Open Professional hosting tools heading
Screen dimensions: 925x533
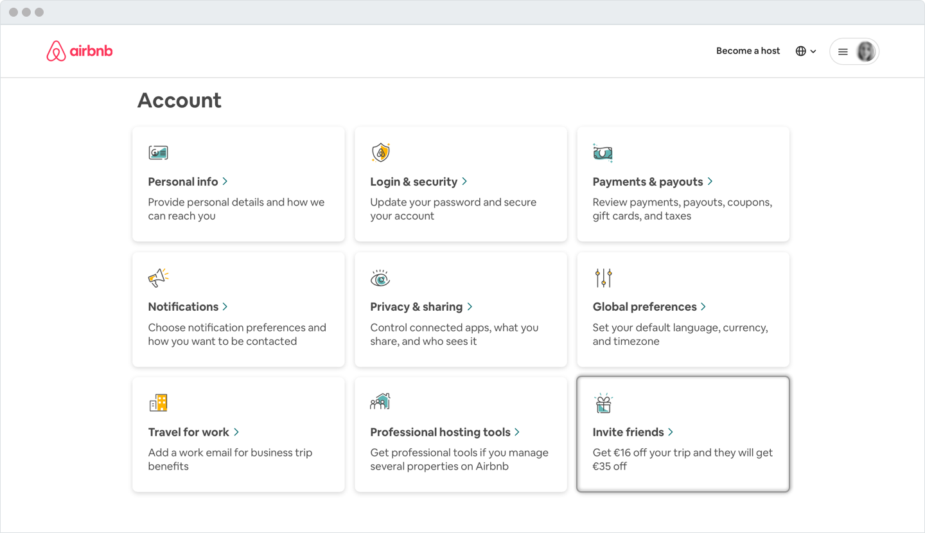pyautogui.click(x=440, y=432)
